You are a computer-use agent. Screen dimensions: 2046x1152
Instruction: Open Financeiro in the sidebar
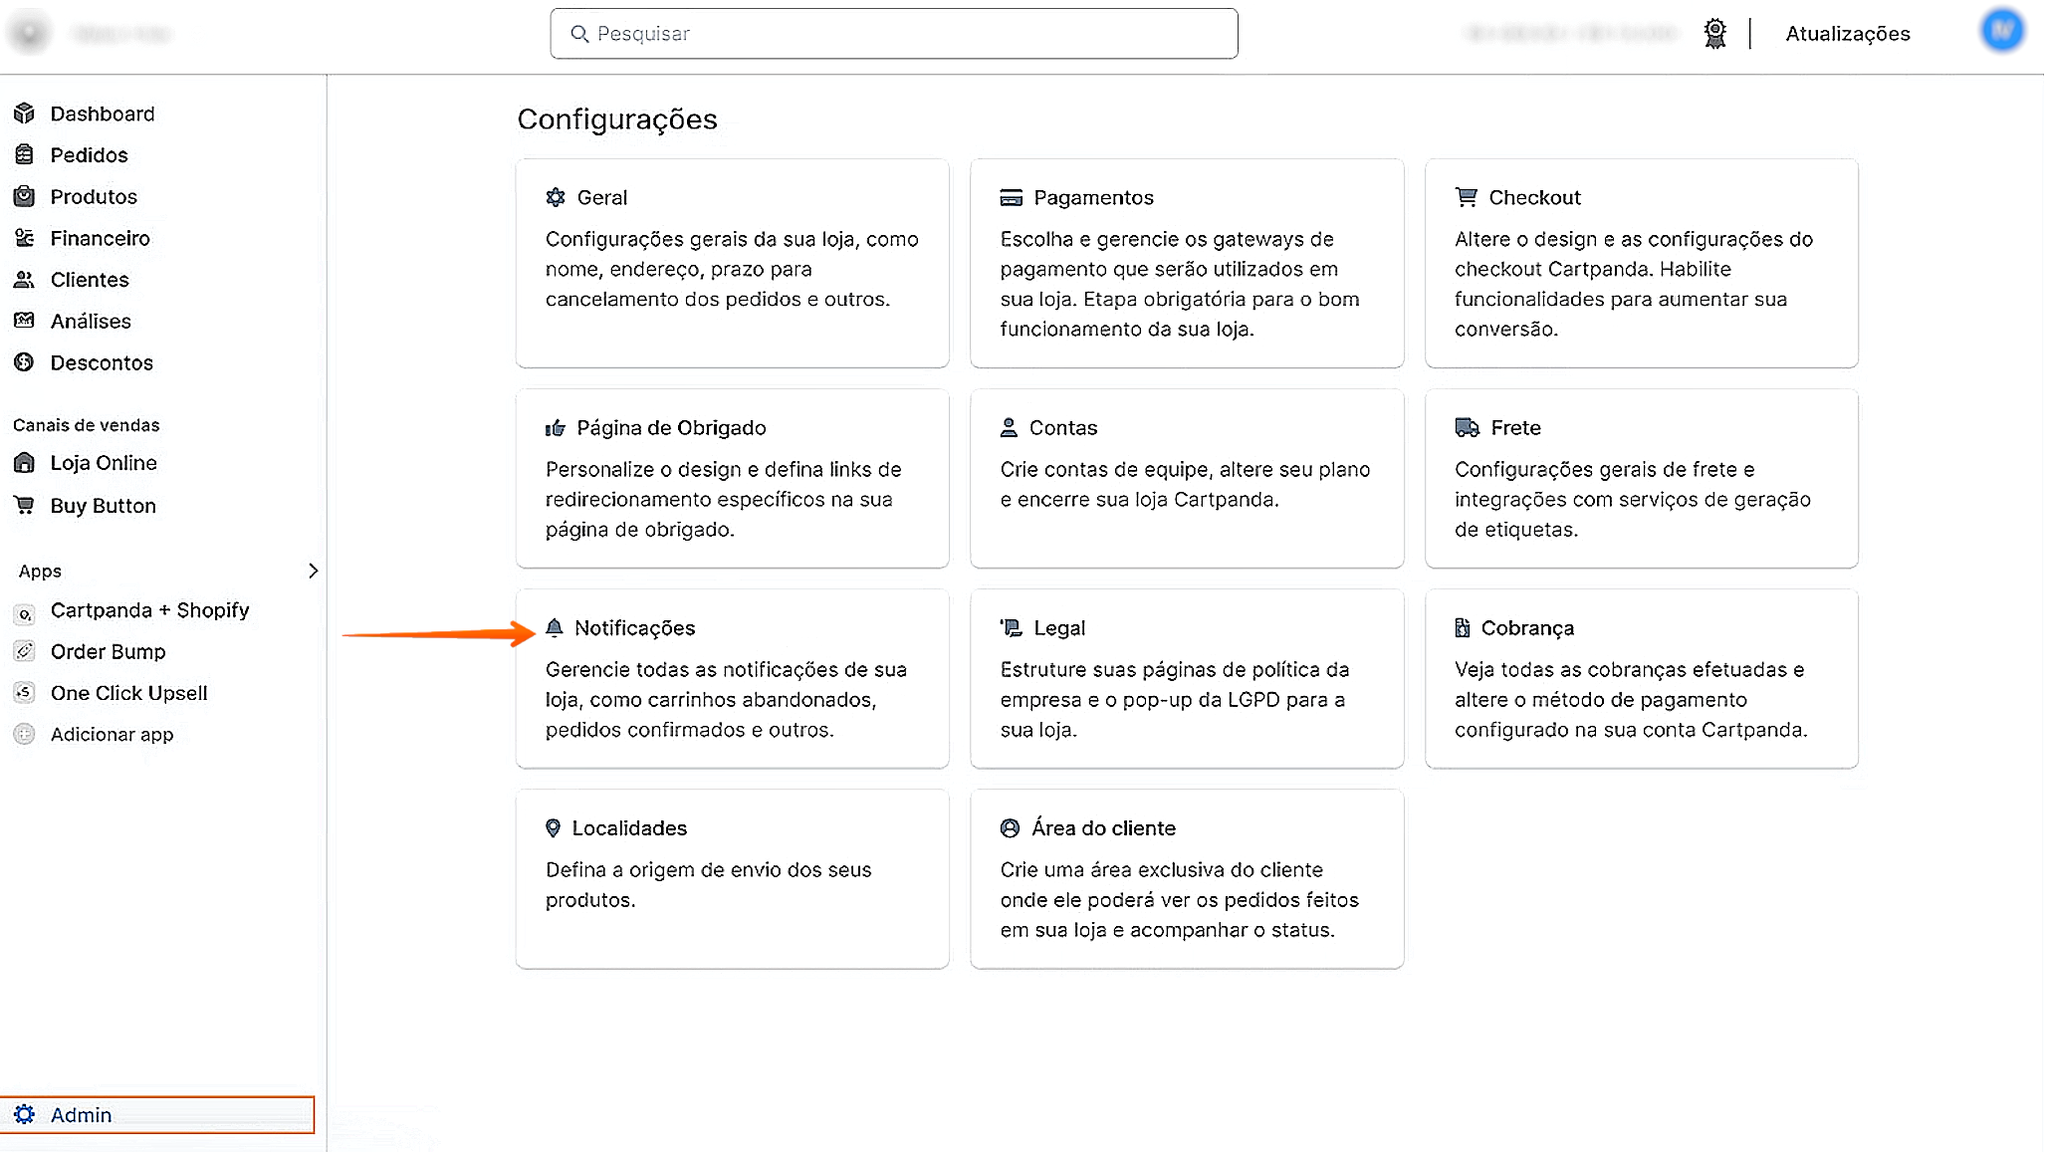[100, 238]
